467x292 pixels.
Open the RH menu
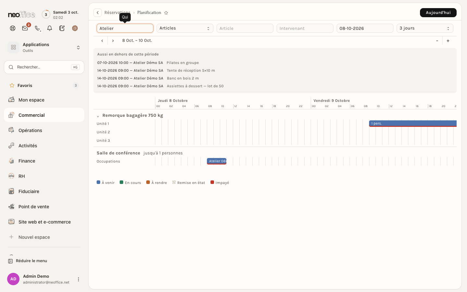click(44, 176)
